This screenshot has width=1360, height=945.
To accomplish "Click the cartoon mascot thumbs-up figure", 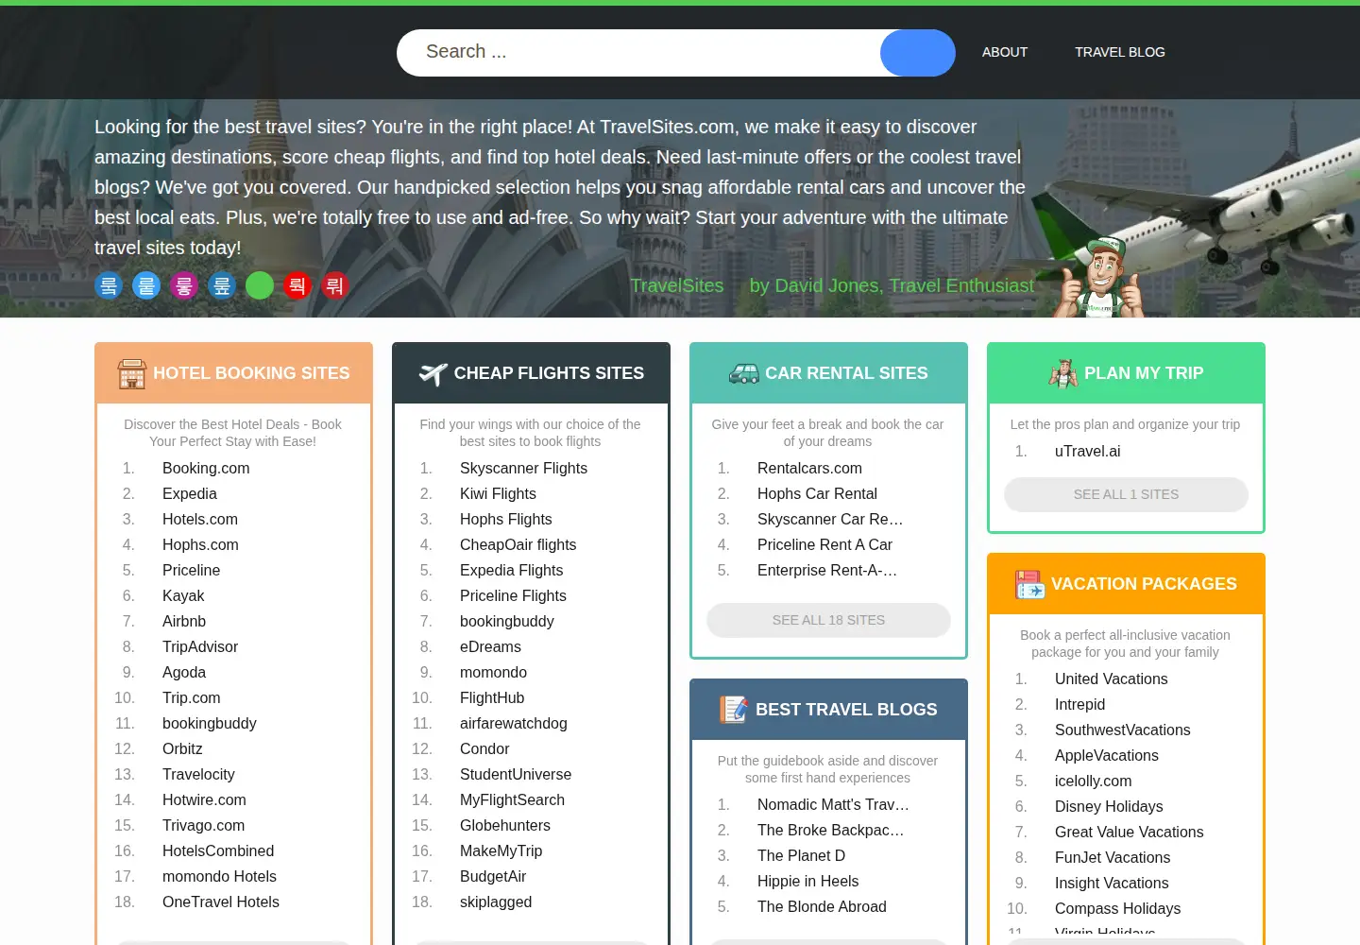I will coord(1101,276).
